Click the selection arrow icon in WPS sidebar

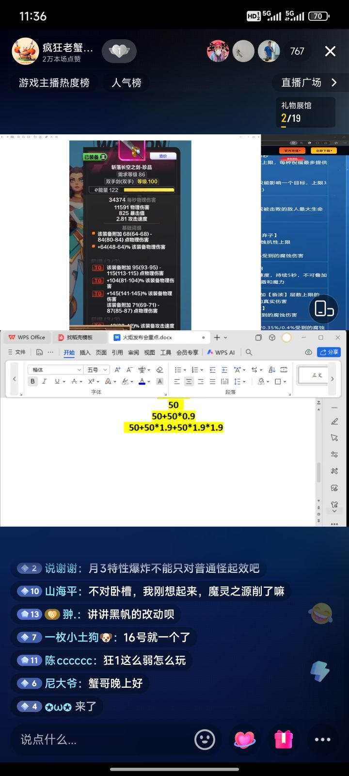tap(334, 438)
